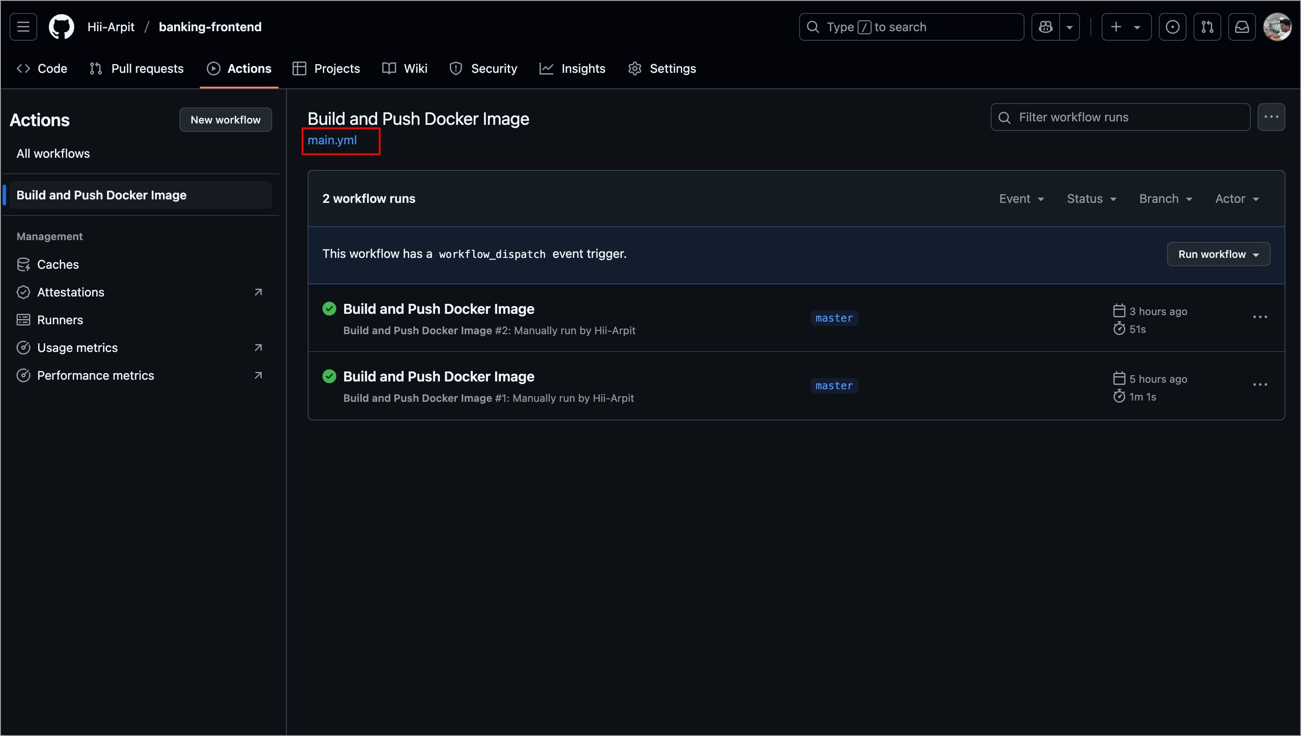Open kebab menu for workflow run #2

tap(1259, 317)
